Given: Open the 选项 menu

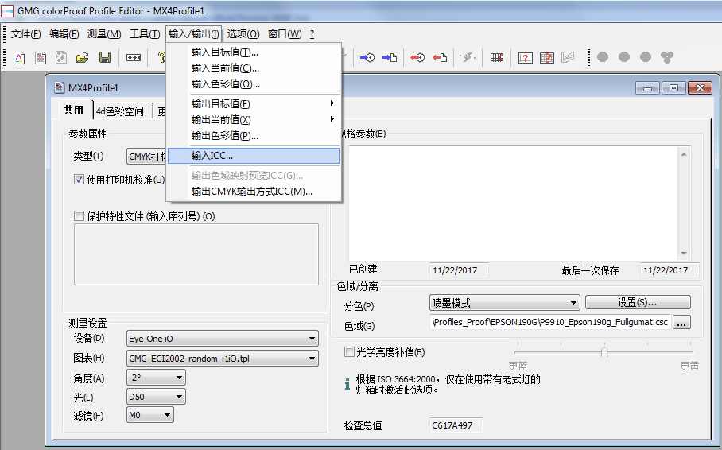Looking at the screenshot, I should click(243, 34).
